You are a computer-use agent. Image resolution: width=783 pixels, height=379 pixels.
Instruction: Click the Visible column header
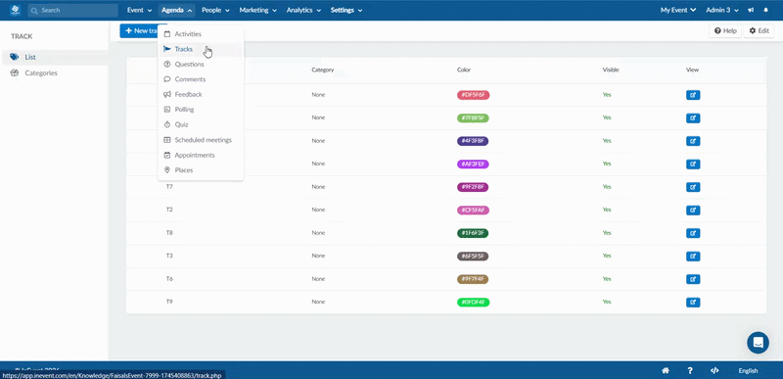pyautogui.click(x=610, y=70)
